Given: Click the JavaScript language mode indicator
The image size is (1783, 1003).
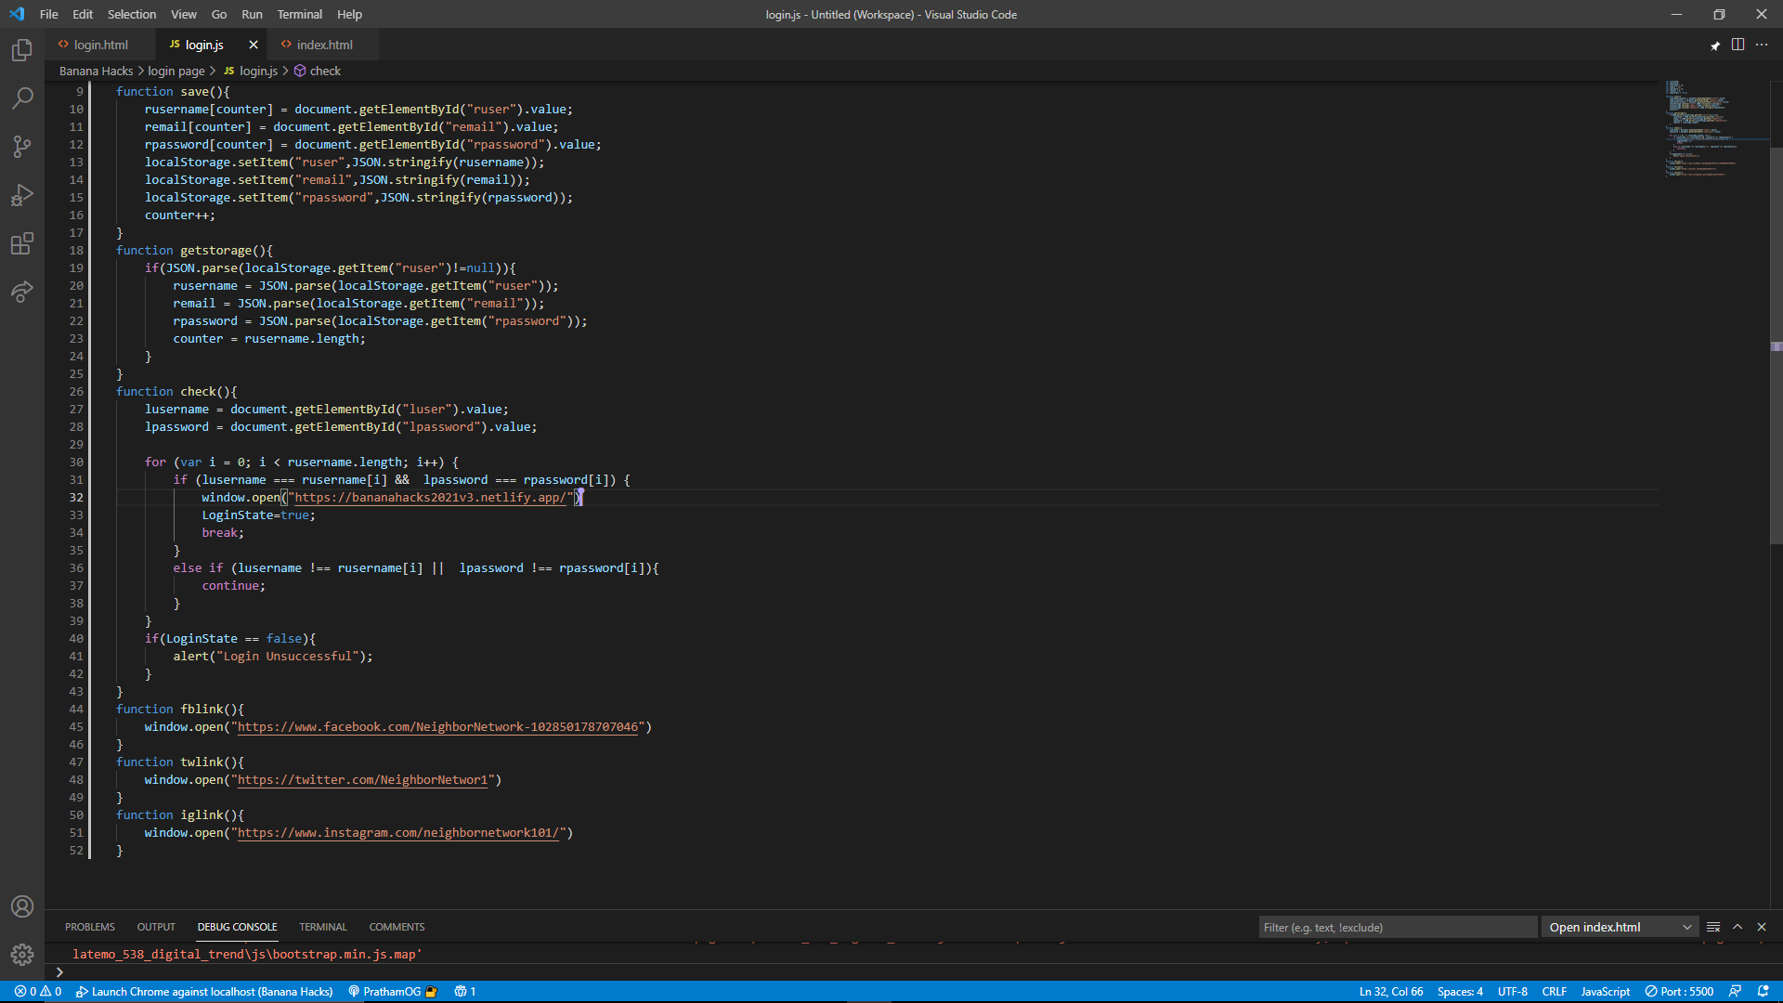Looking at the screenshot, I should pos(1605,991).
